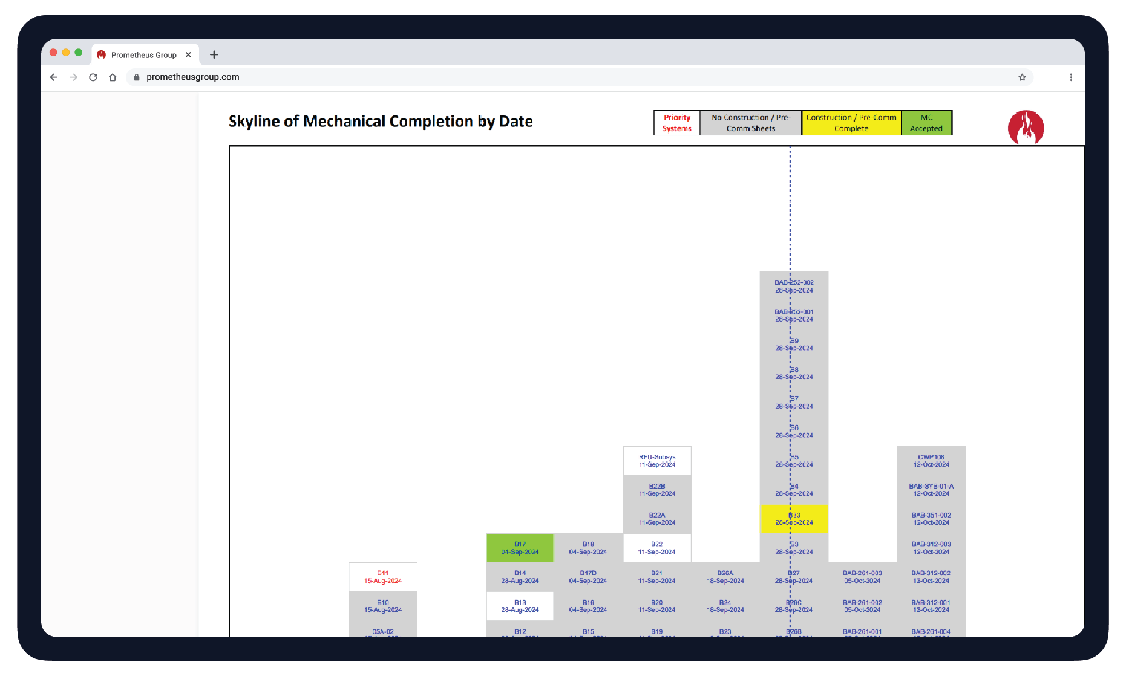The width and height of the screenshot is (1126, 685).
Task: Click the red-labeled B11 block
Action: point(382,576)
